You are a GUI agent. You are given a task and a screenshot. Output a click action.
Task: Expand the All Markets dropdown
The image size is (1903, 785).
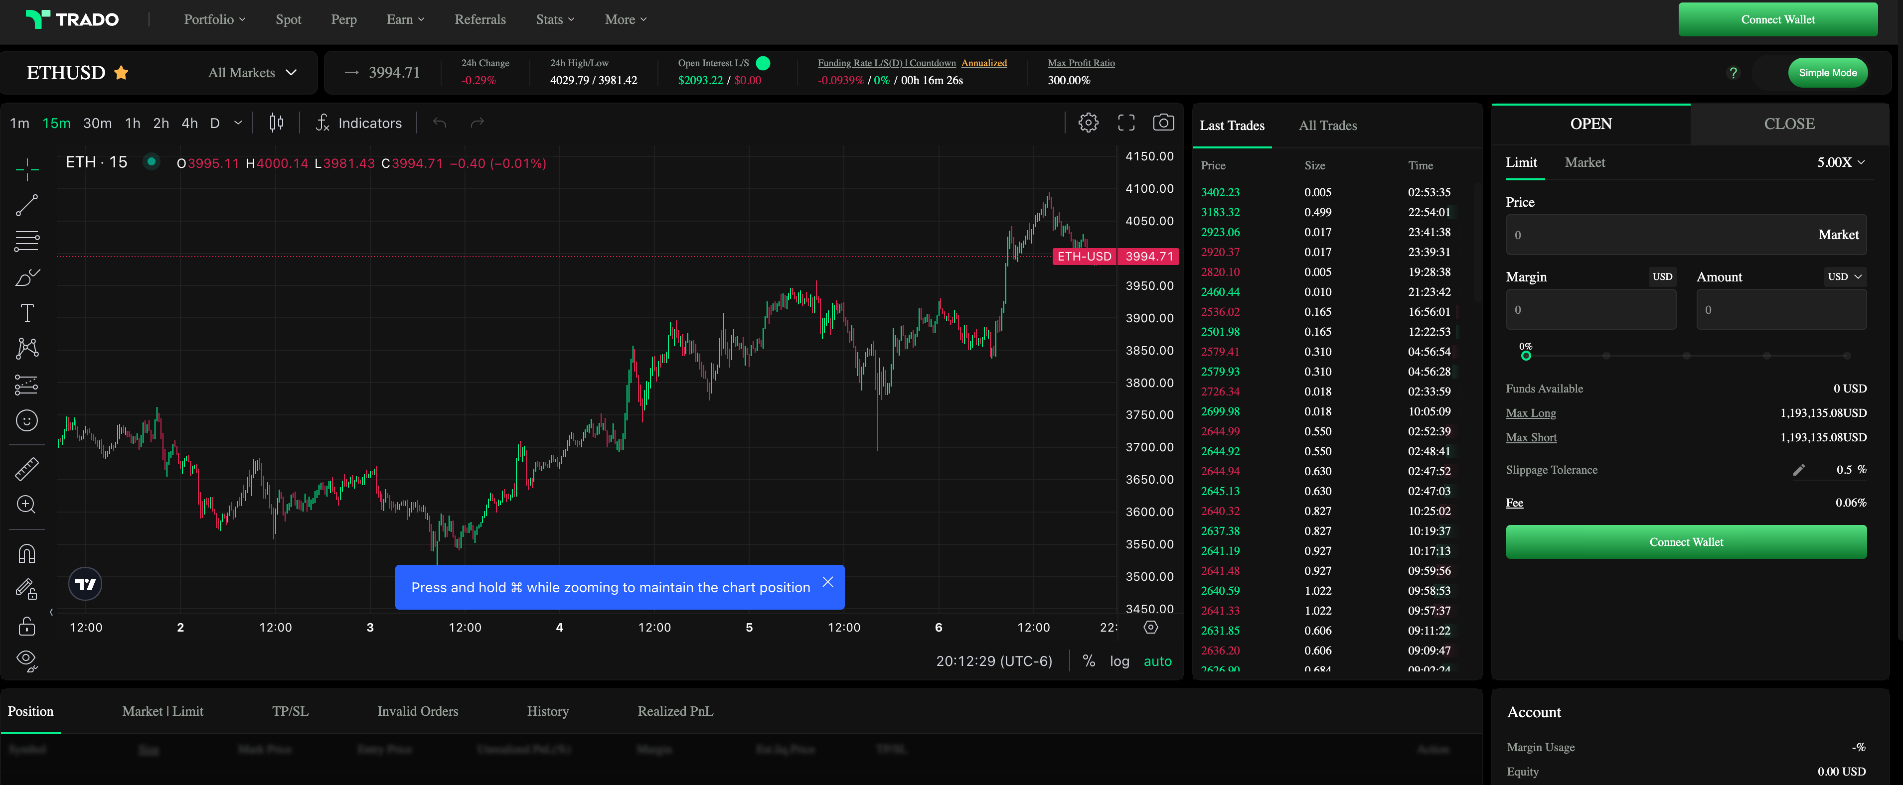[x=252, y=72]
